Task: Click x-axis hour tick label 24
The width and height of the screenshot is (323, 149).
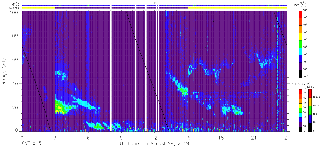Action: tap(287, 137)
